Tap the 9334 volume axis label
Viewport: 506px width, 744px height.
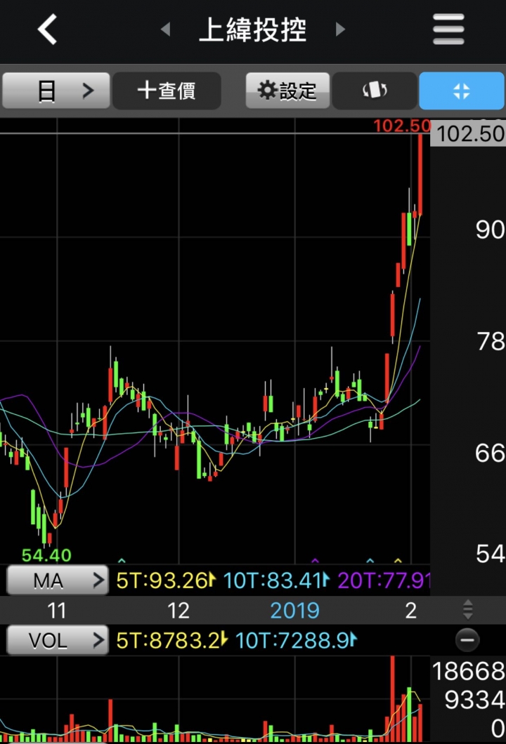474,699
